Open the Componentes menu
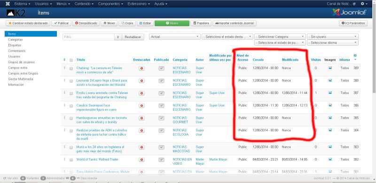Viewport: 376px width, 183px height. click(110, 4)
